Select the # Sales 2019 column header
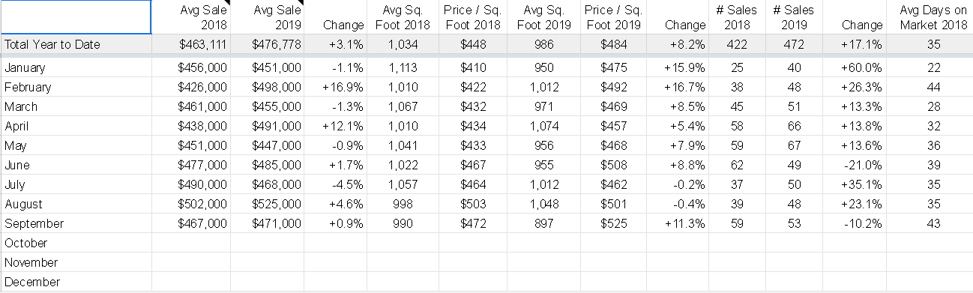The width and height of the screenshot is (973, 293). [x=793, y=17]
